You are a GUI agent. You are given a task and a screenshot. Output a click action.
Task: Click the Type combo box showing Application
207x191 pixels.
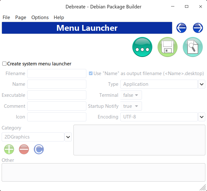(159, 84)
